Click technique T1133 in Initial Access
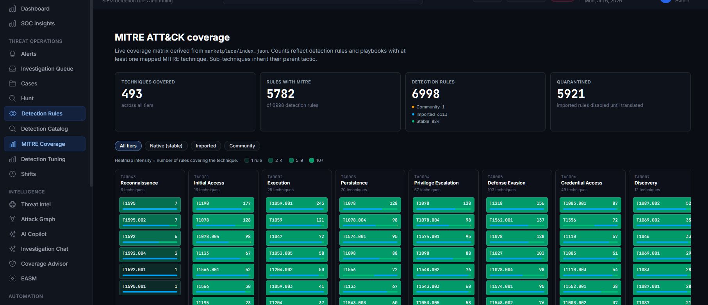Image resolution: width=708 pixels, height=305 pixels. (223, 255)
